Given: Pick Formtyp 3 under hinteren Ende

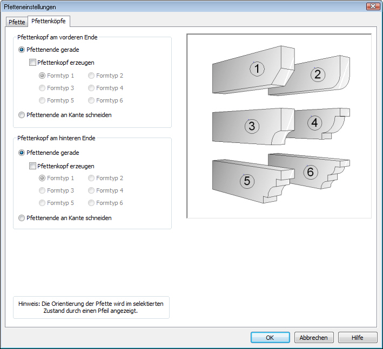Looking at the screenshot, I should tap(56, 190).
